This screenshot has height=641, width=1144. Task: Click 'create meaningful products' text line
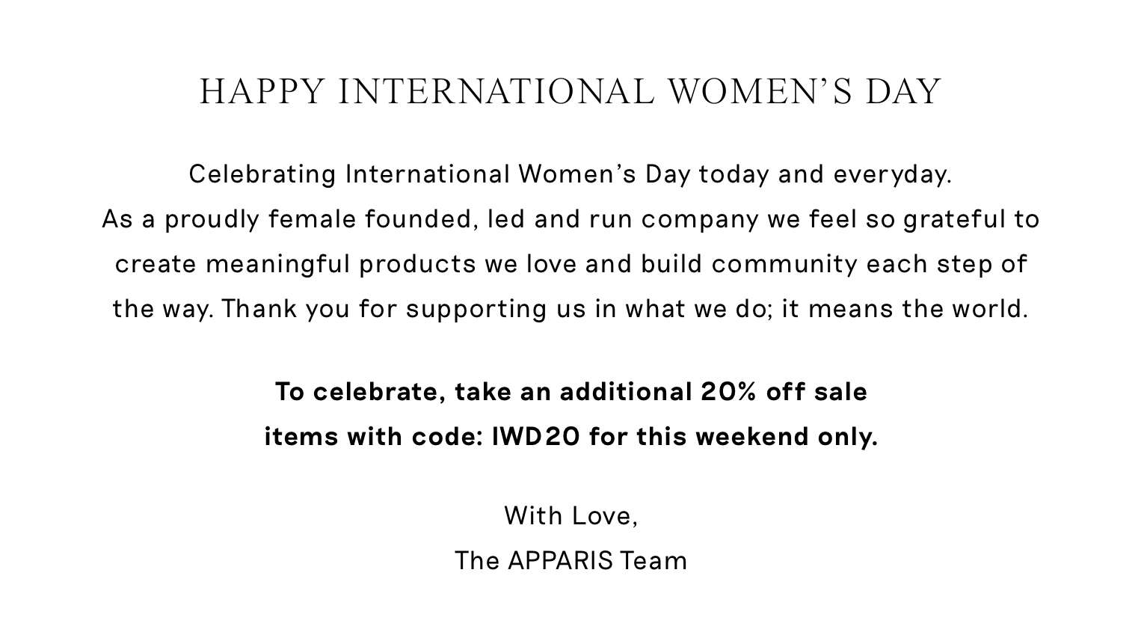296,264
